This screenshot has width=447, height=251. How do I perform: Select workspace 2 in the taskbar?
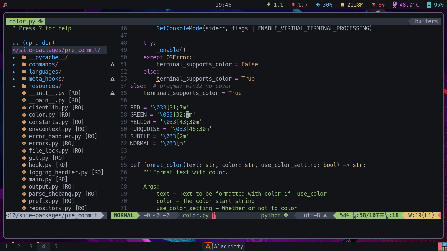click(x=18, y=246)
